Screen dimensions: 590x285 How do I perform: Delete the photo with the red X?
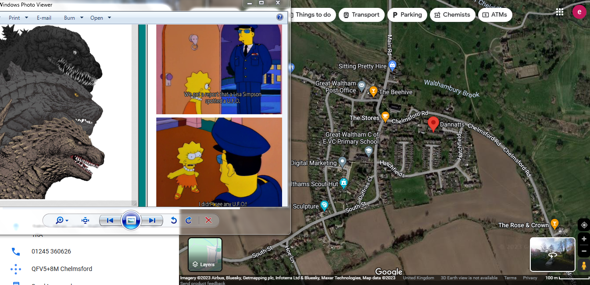coord(208,220)
